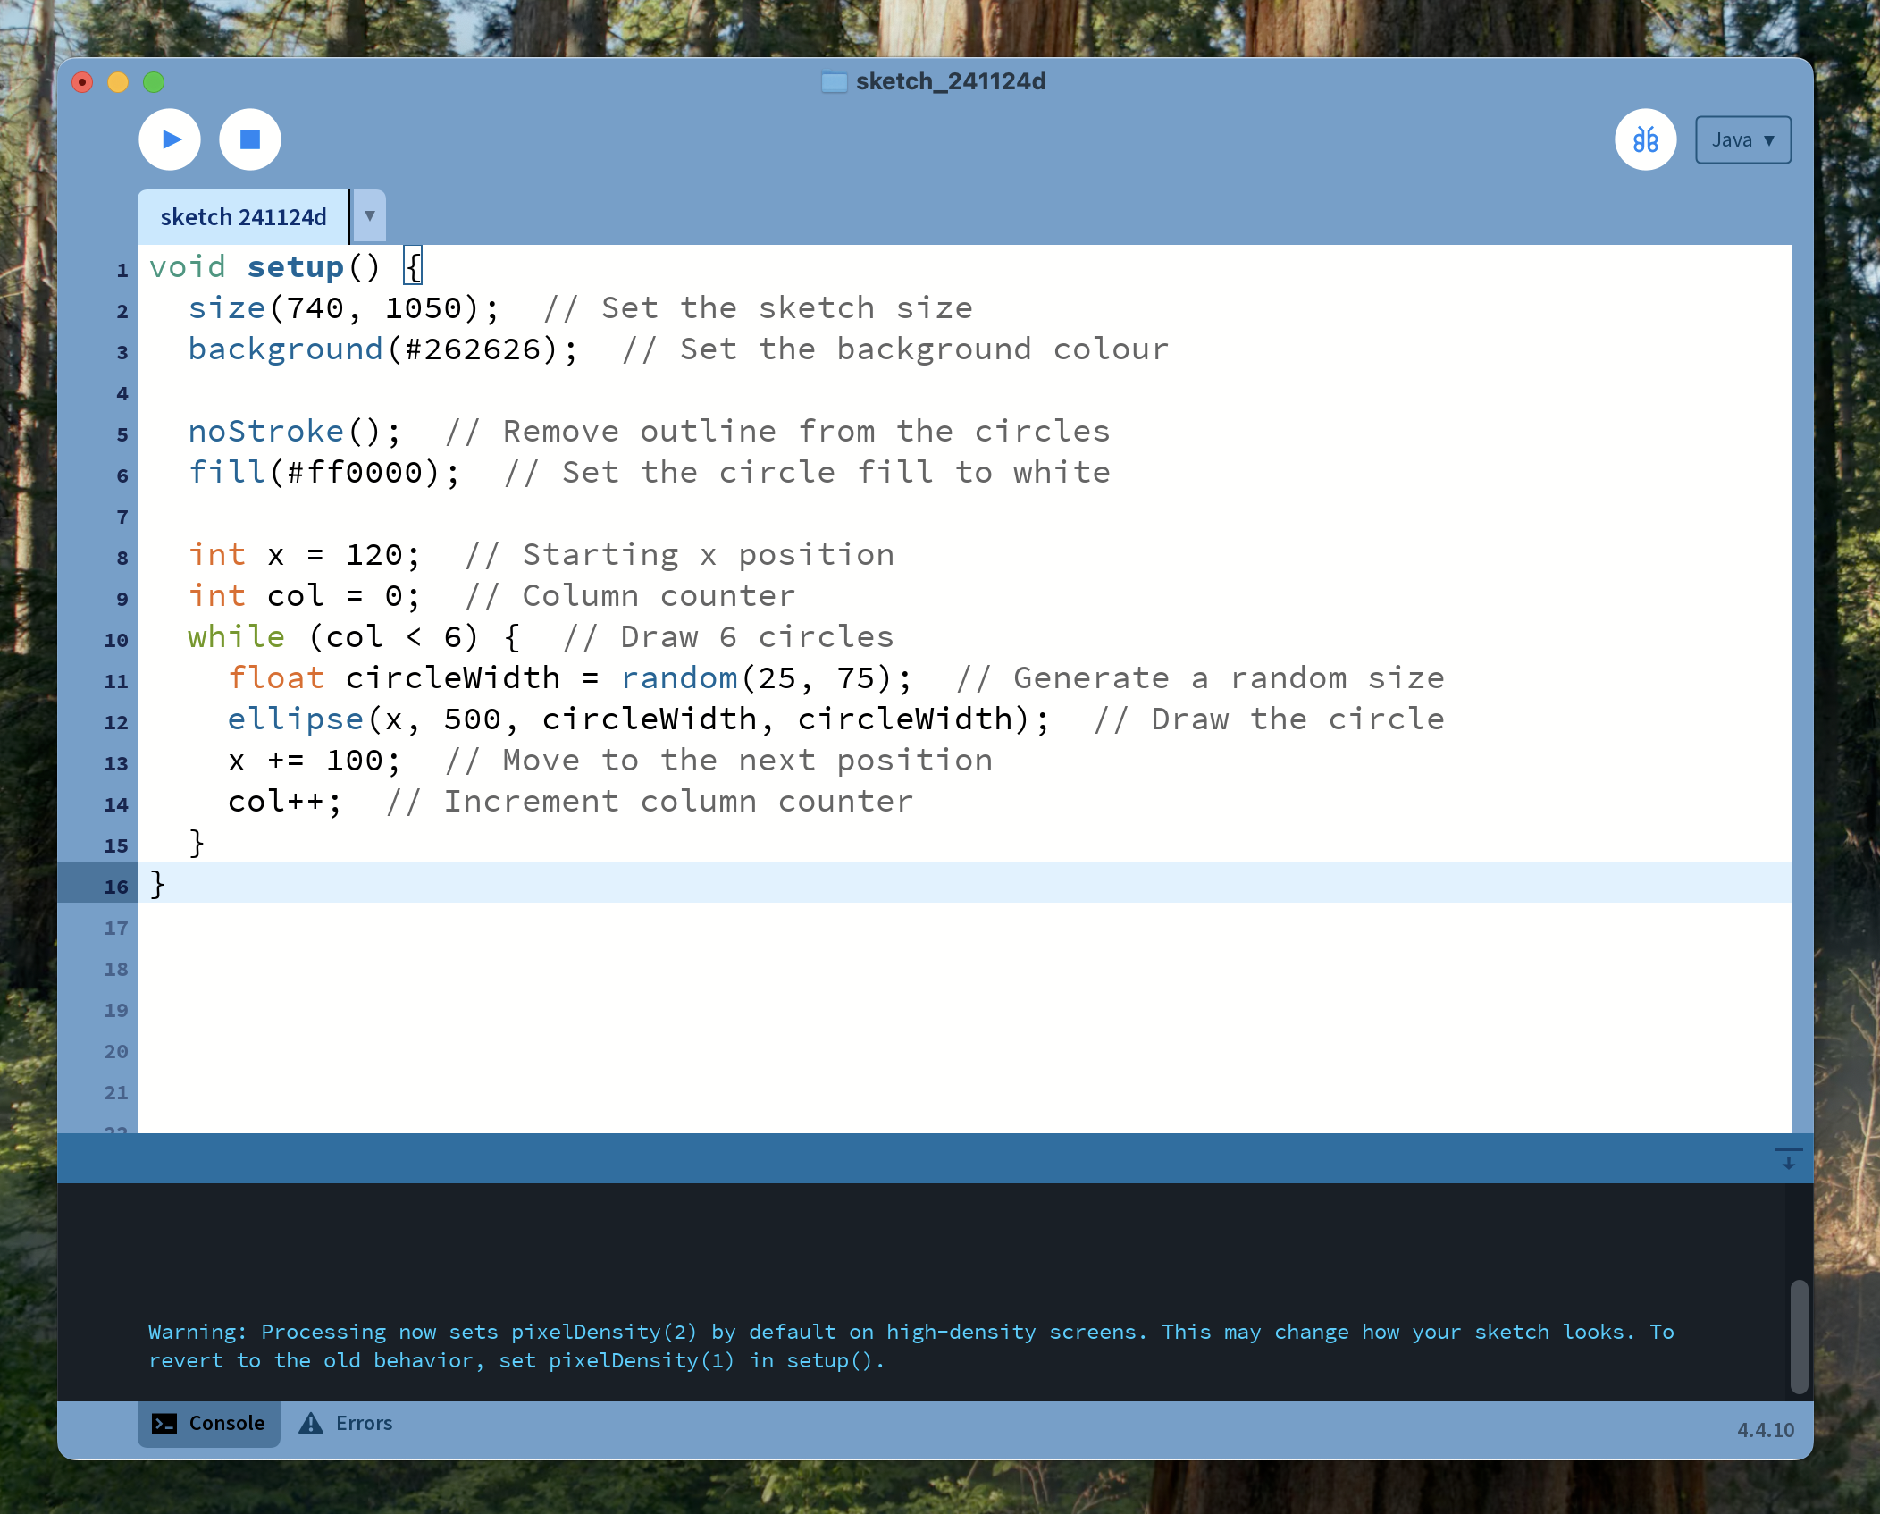Click the green fullscreen window button
1880x1514 pixels.
pos(154,82)
